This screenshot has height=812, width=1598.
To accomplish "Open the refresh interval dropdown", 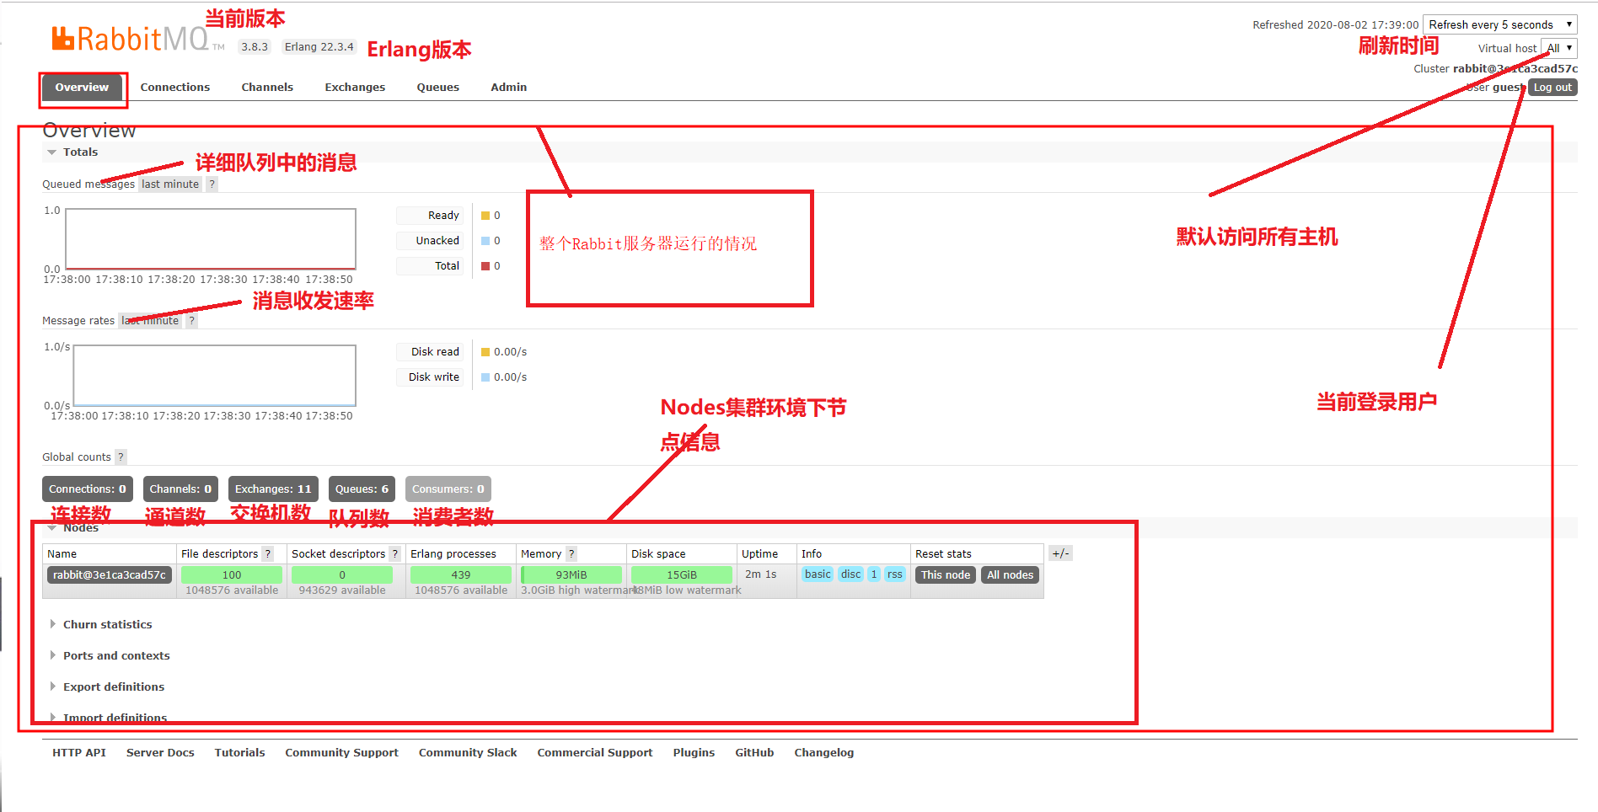I will coord(1499,24).
